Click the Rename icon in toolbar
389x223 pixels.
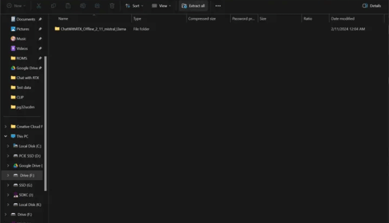click(x=83, y=6)
